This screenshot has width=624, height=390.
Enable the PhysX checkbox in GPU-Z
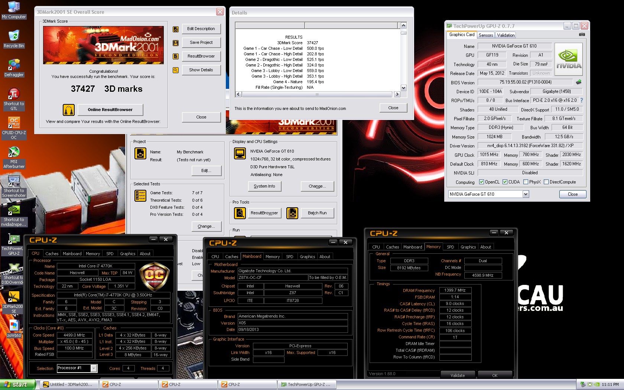(526, 182)
